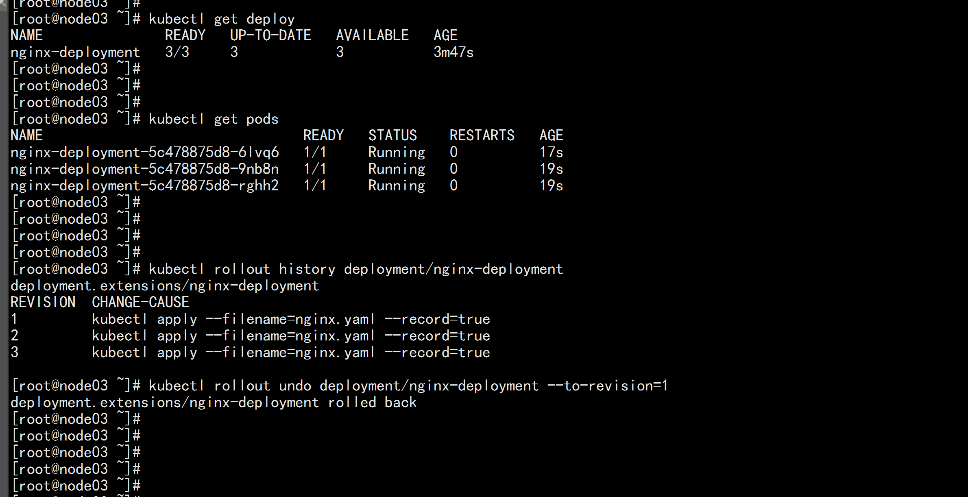This screenshot has width=968, height=497.
Task: Click the CHANGE-CAUSE column header
Action: click(140, 302)
